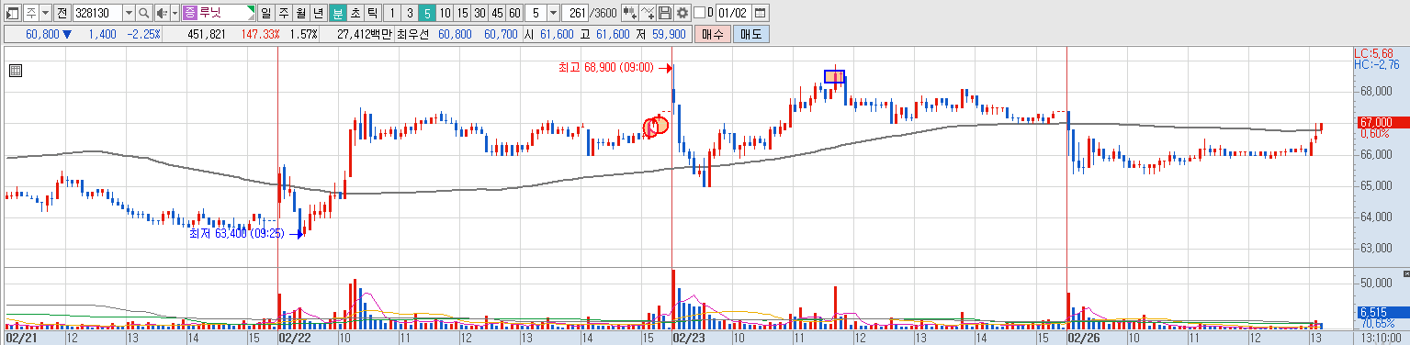Click the 02/23 date label on axis
The width and height of the screenshot is (1410, 345).
[689, 338]
